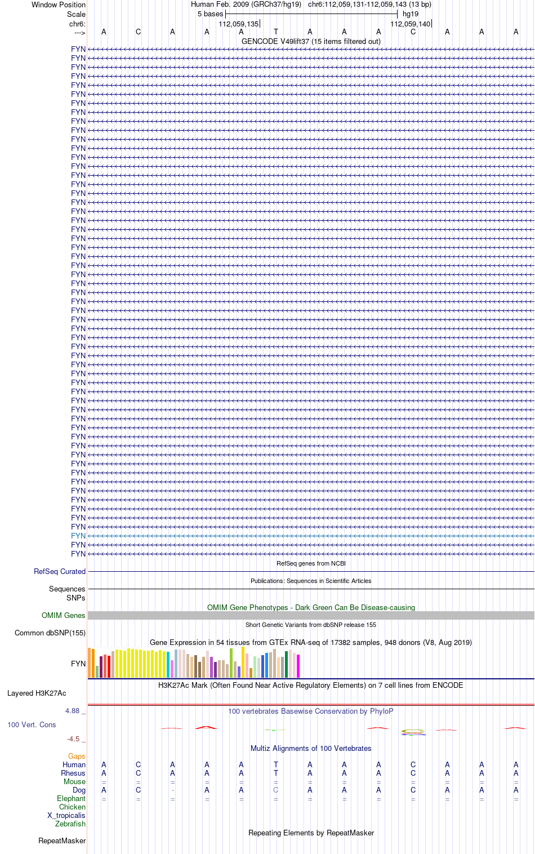Click '100 vertebrates Basewise Conservation by PhyloP' title
The image size is (535, 854).
[311, 711]
